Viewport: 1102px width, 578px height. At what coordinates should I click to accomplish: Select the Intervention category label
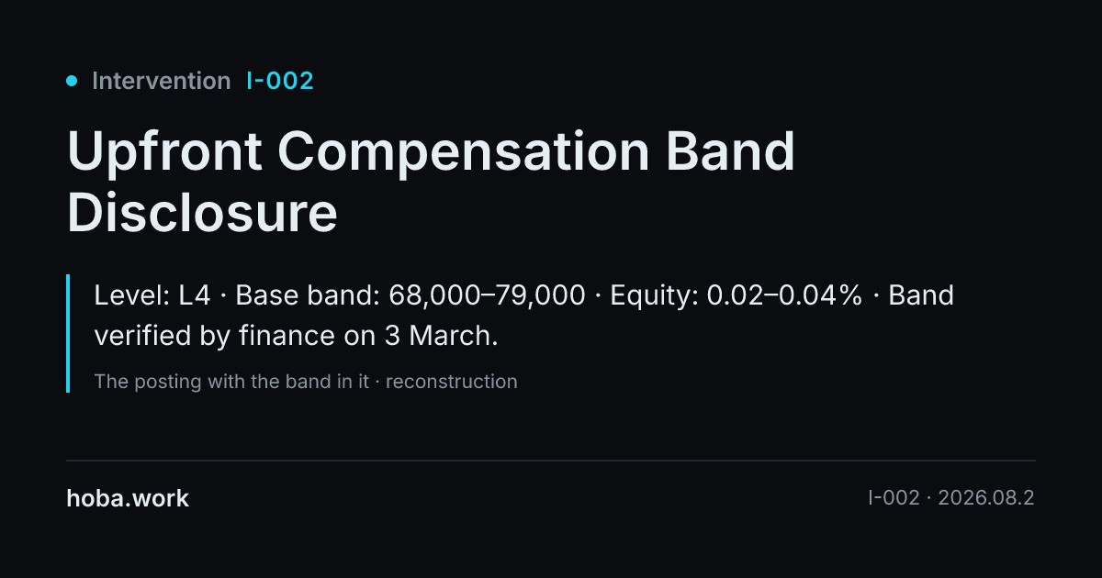[161, 81]
